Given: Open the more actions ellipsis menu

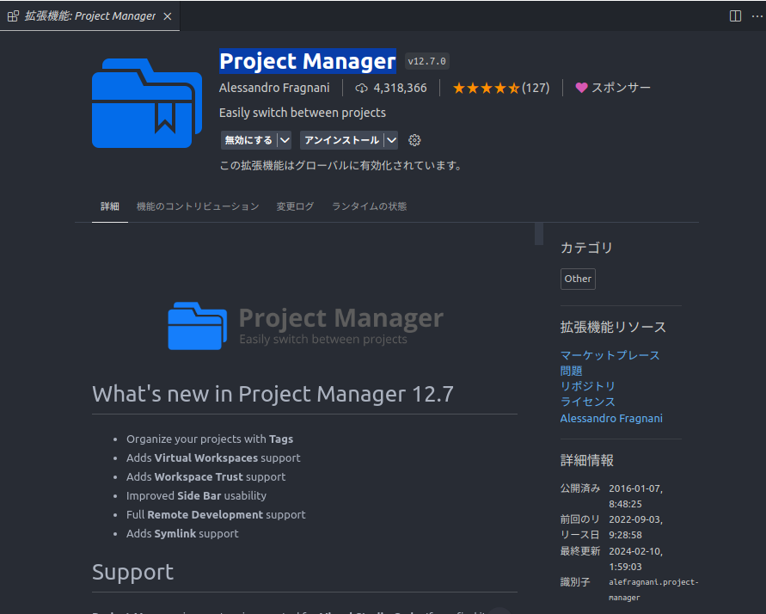Looking at the screenshot, I should click(x=757, y=16).
